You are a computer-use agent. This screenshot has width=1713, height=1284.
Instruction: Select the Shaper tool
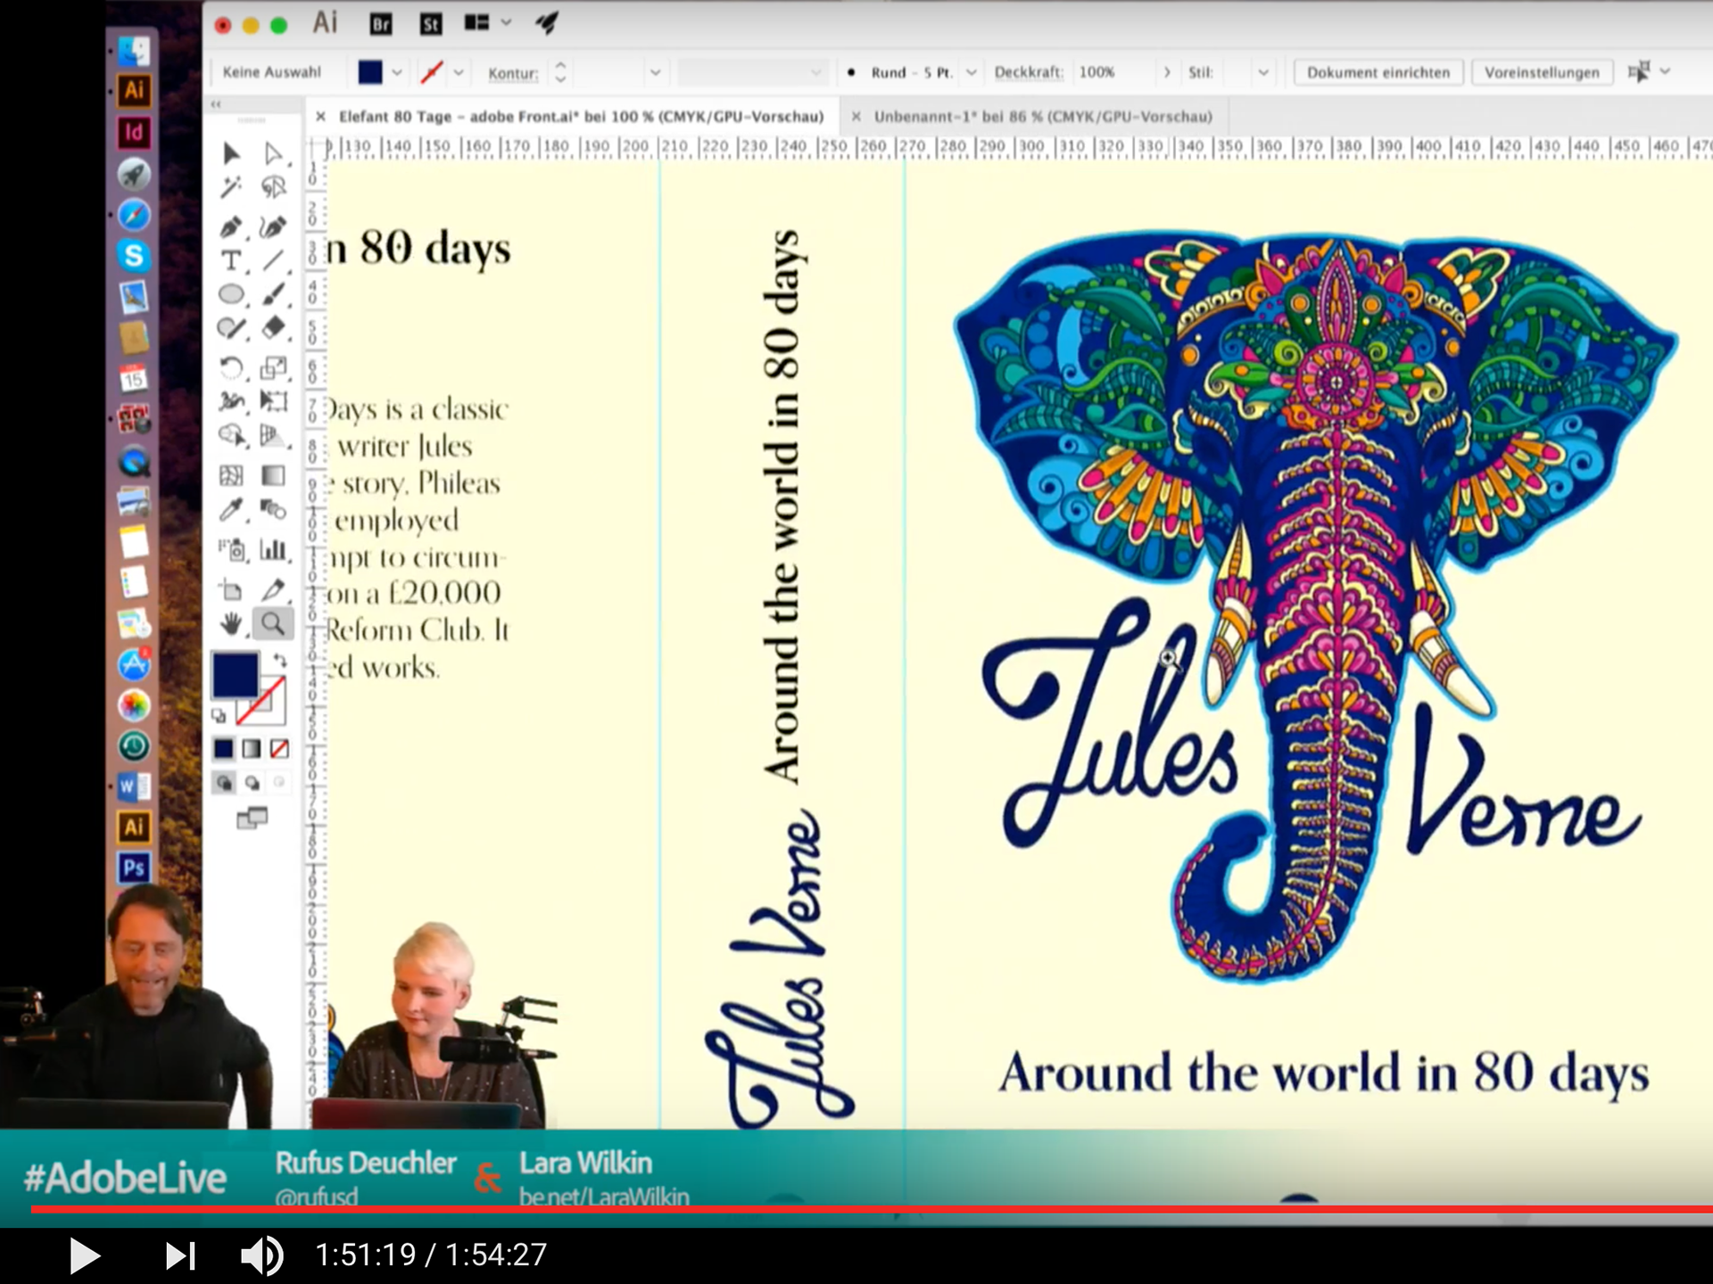tap(231, 328)
